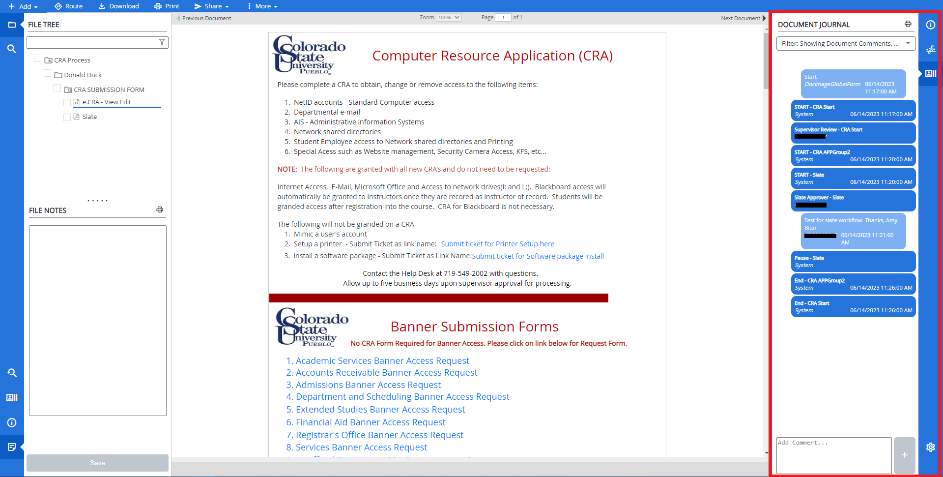Select the CRA SUBMISSION FORM folder
This screenshot has width=943, height=477.
(x=104, y=89)
